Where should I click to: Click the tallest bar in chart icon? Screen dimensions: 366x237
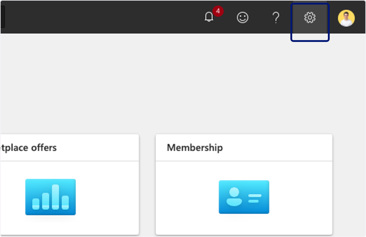click(x=56, y=197)
